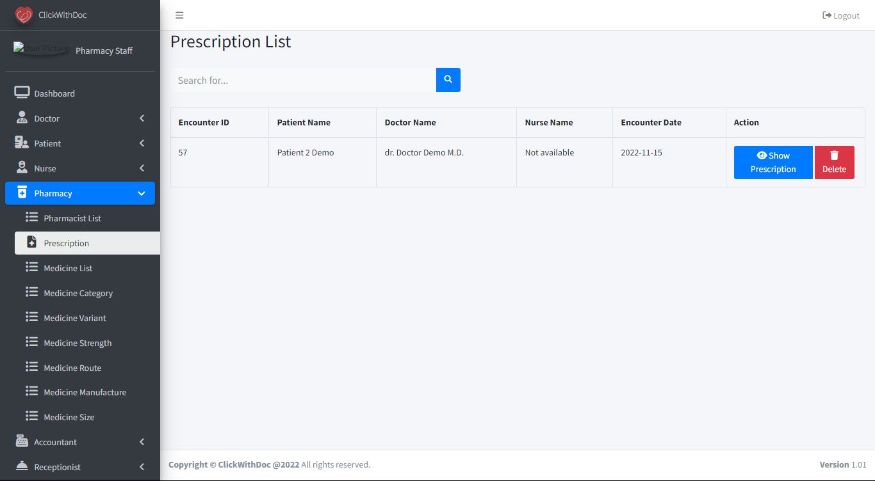
Task: Expand the Doctor menu chevron
Action: tap(142, 118)
